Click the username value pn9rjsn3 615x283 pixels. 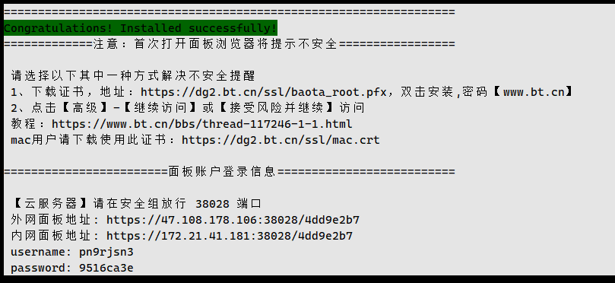pos(106,252)
